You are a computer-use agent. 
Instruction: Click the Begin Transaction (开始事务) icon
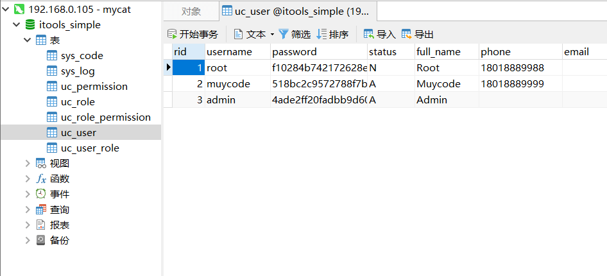click(172, 34)
